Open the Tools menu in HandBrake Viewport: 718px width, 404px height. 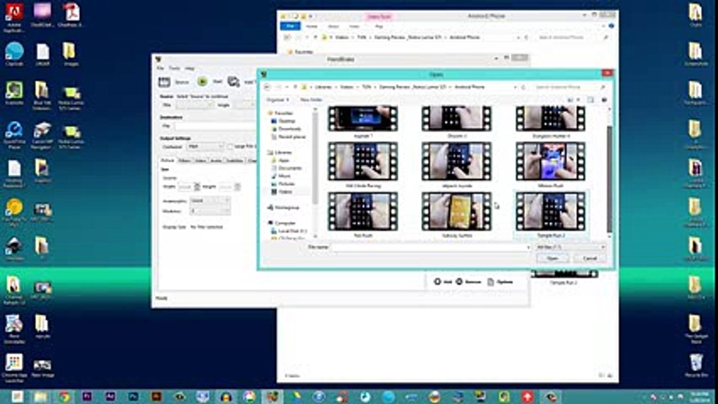(175, 68)
